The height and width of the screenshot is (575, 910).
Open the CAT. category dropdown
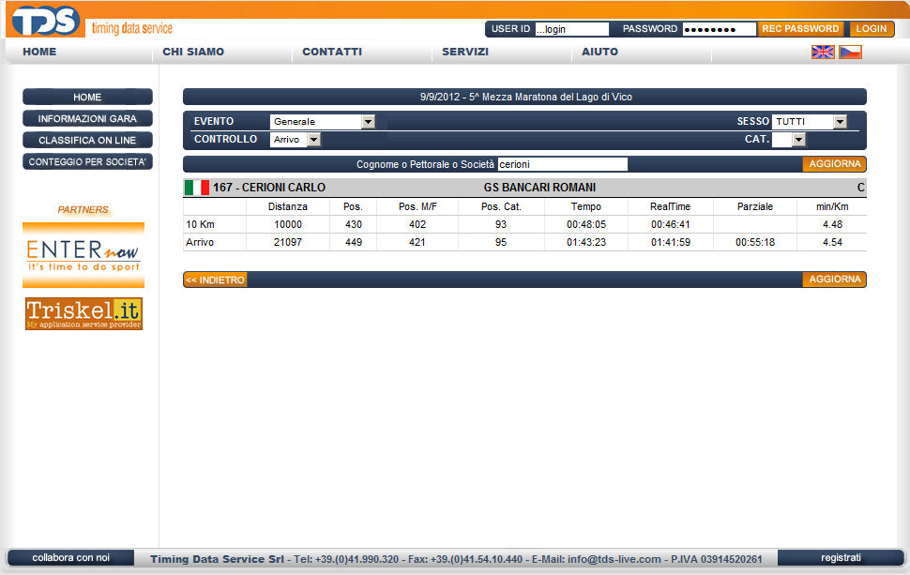(x=789, y=140)
